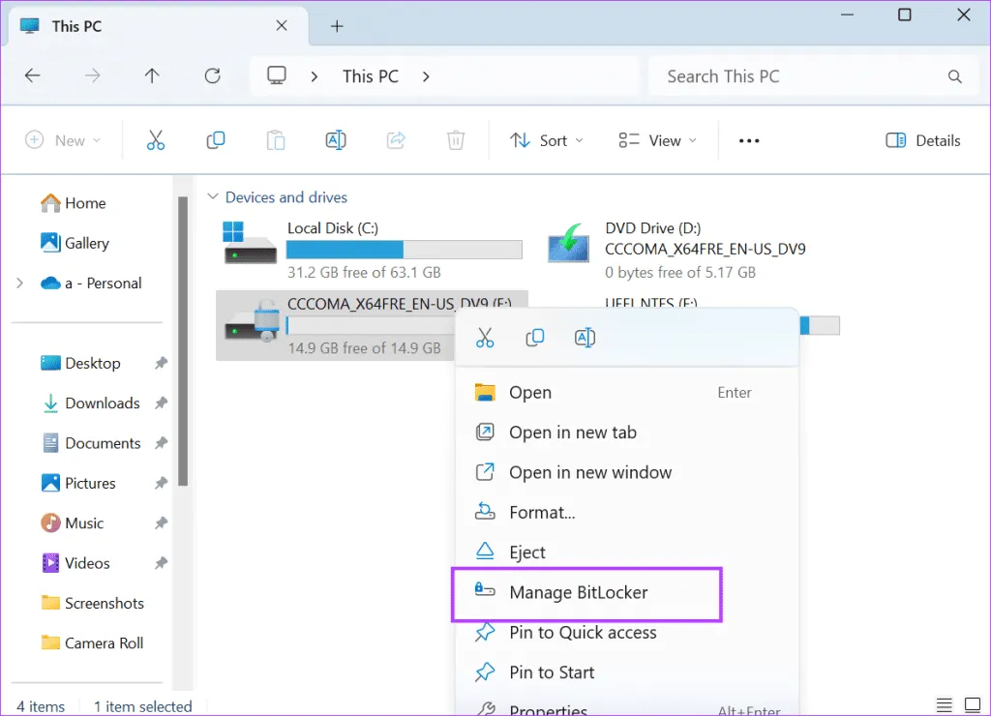Image resolution: width=991 pixels, height=716 pixels.
Task: Open Downloads folder in sidebar
Action: click(102, 403)
